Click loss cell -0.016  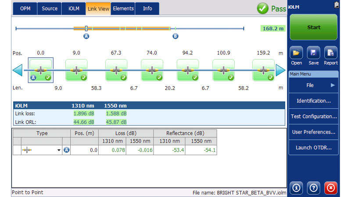click(140, 150)
